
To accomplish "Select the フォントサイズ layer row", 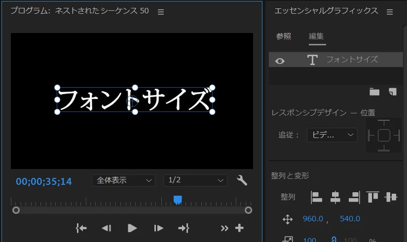I will click(335, 60).
